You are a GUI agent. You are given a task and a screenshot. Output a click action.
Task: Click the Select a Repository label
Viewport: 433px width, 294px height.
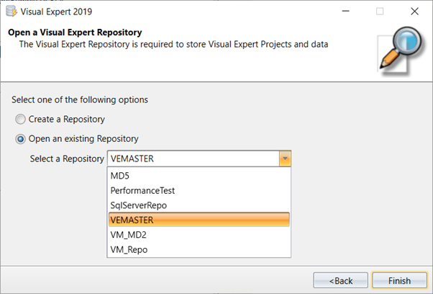pyautogui.click(x=67, y=159)
